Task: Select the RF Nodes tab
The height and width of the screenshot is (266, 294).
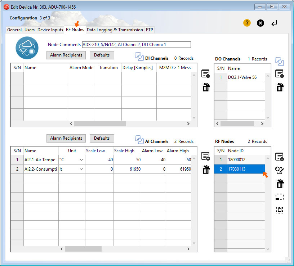Action: coord(75,30)
